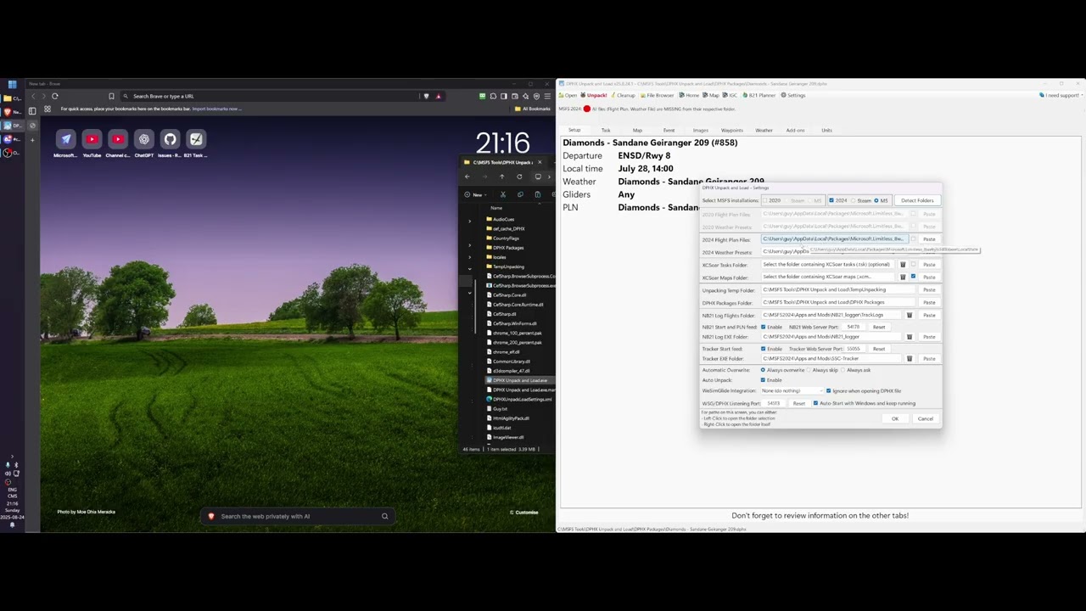Viewport: 1086px width, 611px height.
Task: Select the MS radio for 2024
Action: coord(876,200)
